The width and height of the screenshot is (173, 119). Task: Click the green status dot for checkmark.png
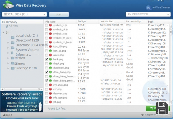50,68
